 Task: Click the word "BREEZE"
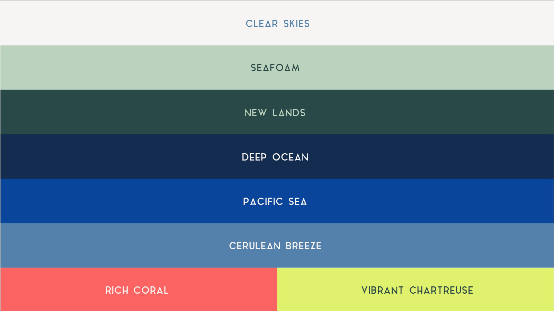303,246
